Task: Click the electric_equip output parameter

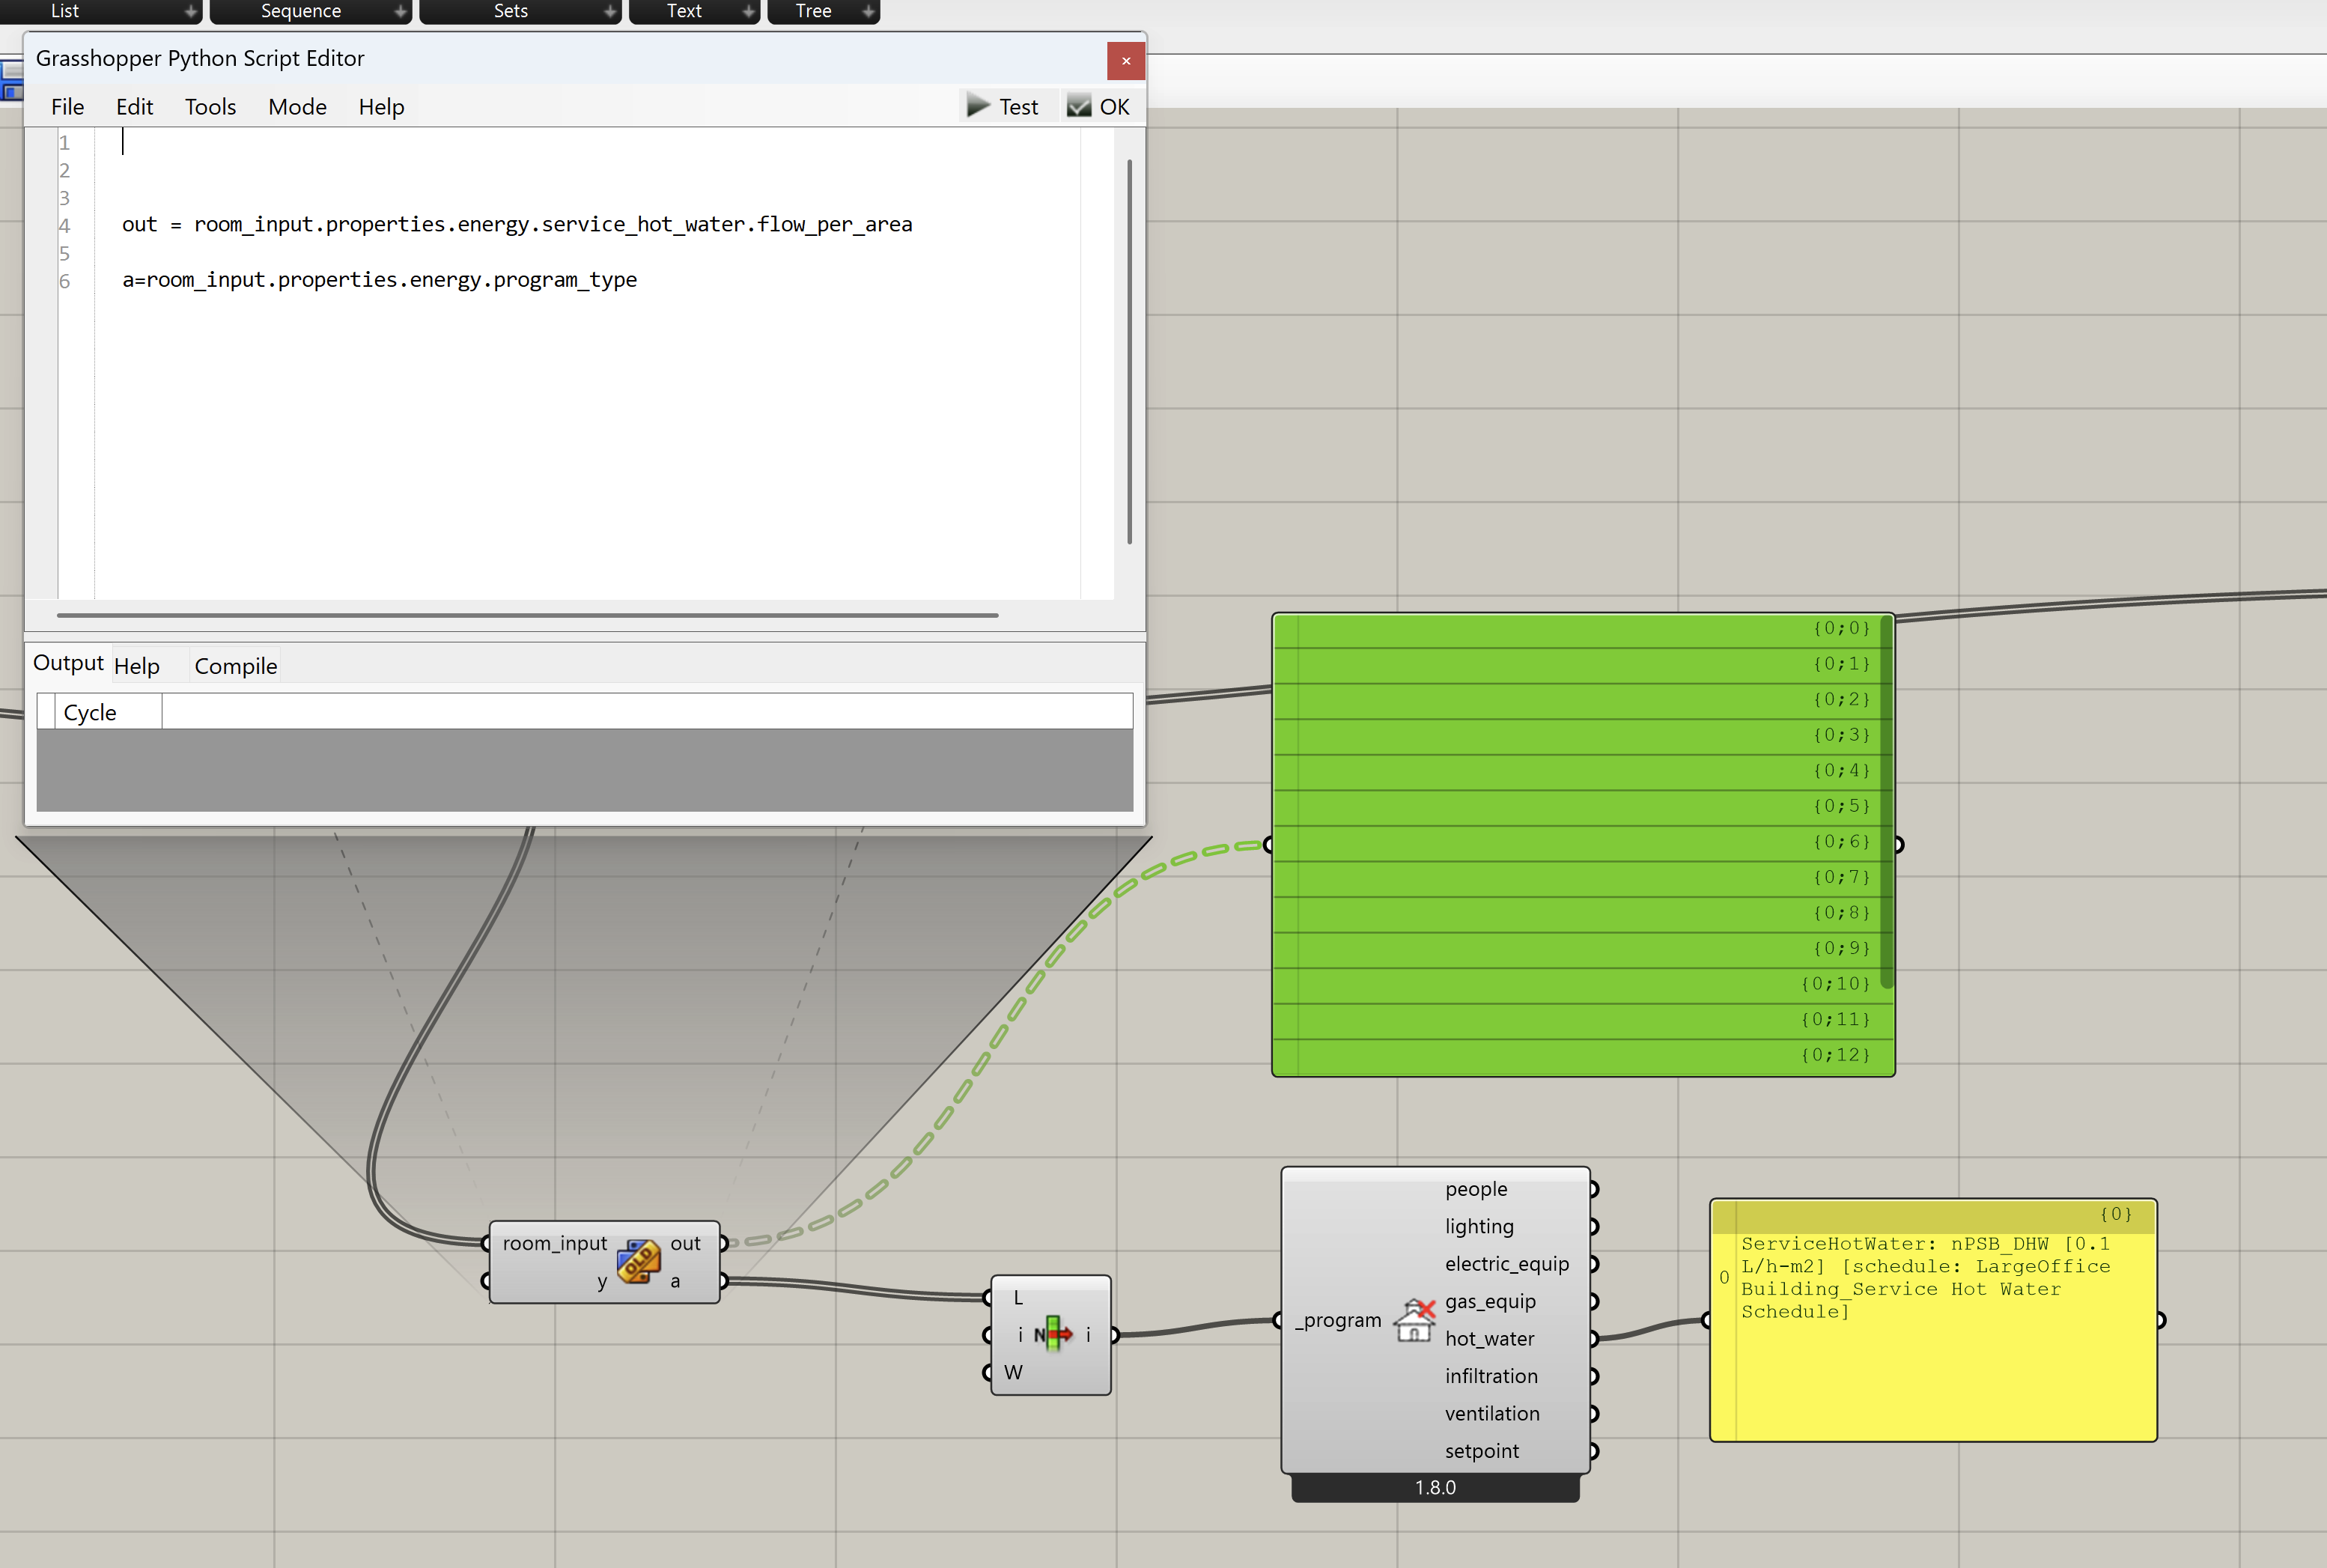Action: coord(1506,1264)
